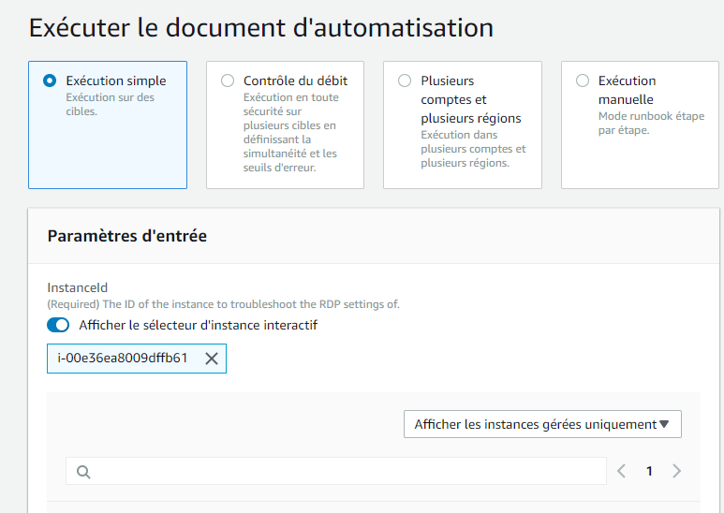This screenshot has width=724, height=513.
Task: Toggle Afficher le sélecteur d'instance interactif switch
Action: (58, 325)
